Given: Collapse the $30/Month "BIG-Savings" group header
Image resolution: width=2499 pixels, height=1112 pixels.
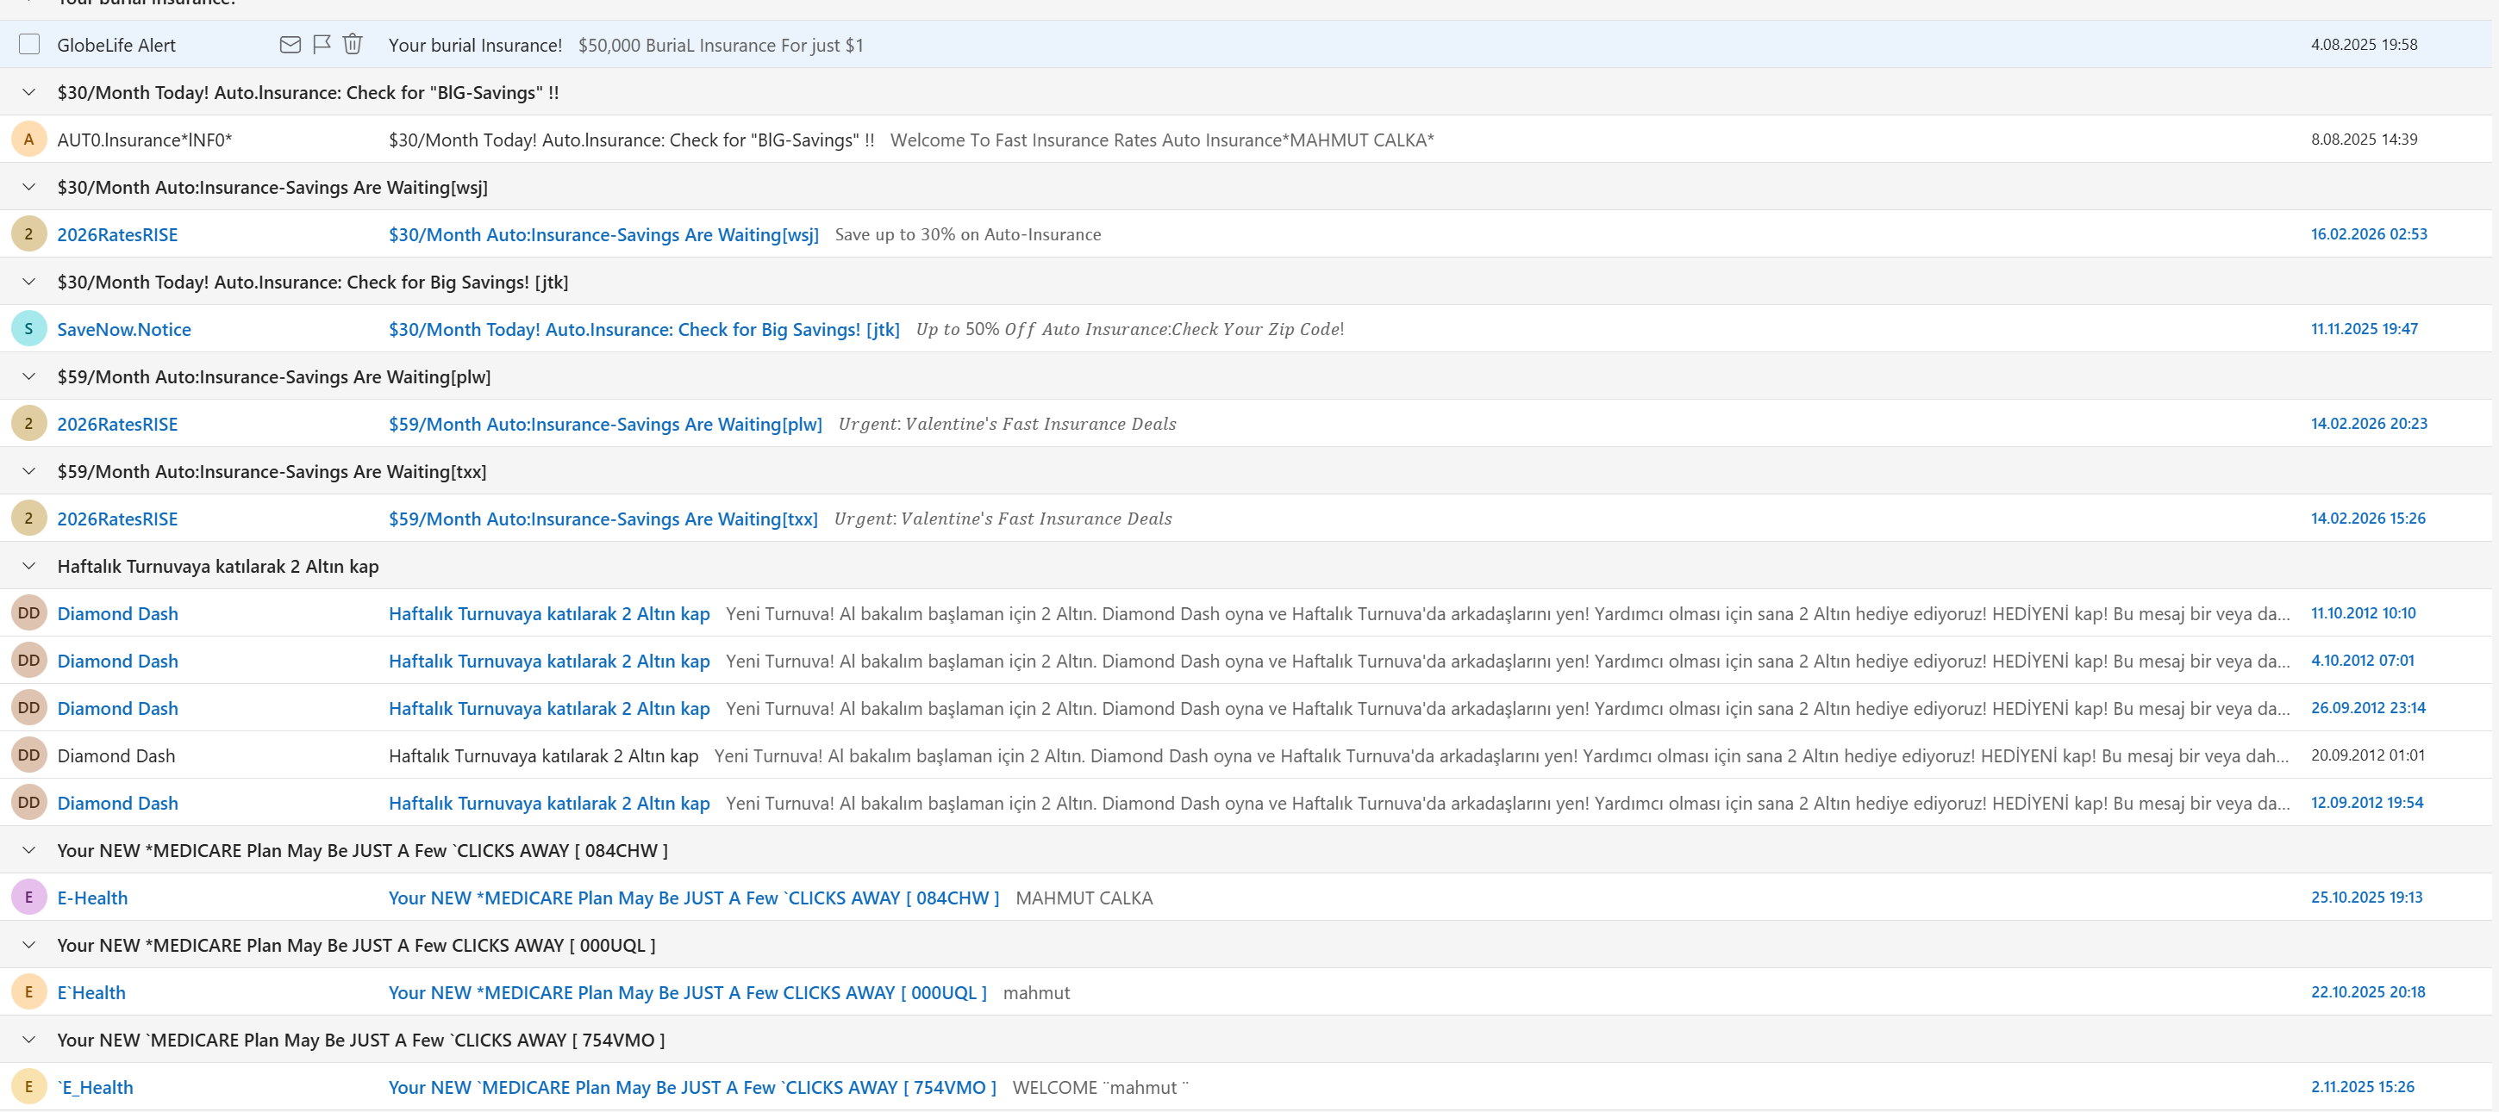Looking at the screenshot, I should click(29, 92).
